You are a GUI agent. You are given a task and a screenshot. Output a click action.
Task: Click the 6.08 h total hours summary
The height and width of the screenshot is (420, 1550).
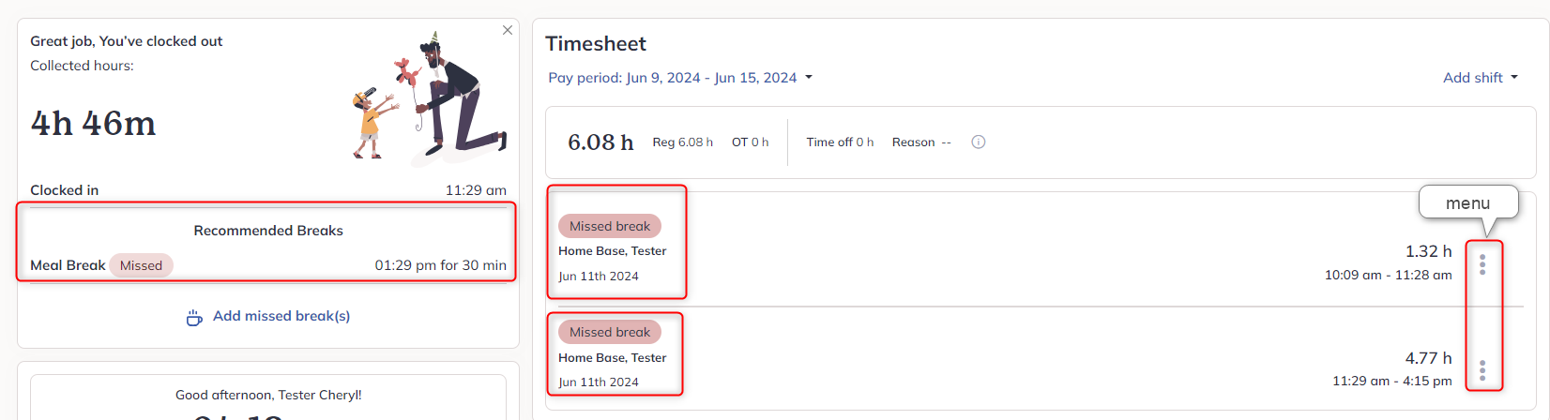click(x=600, y=142)
